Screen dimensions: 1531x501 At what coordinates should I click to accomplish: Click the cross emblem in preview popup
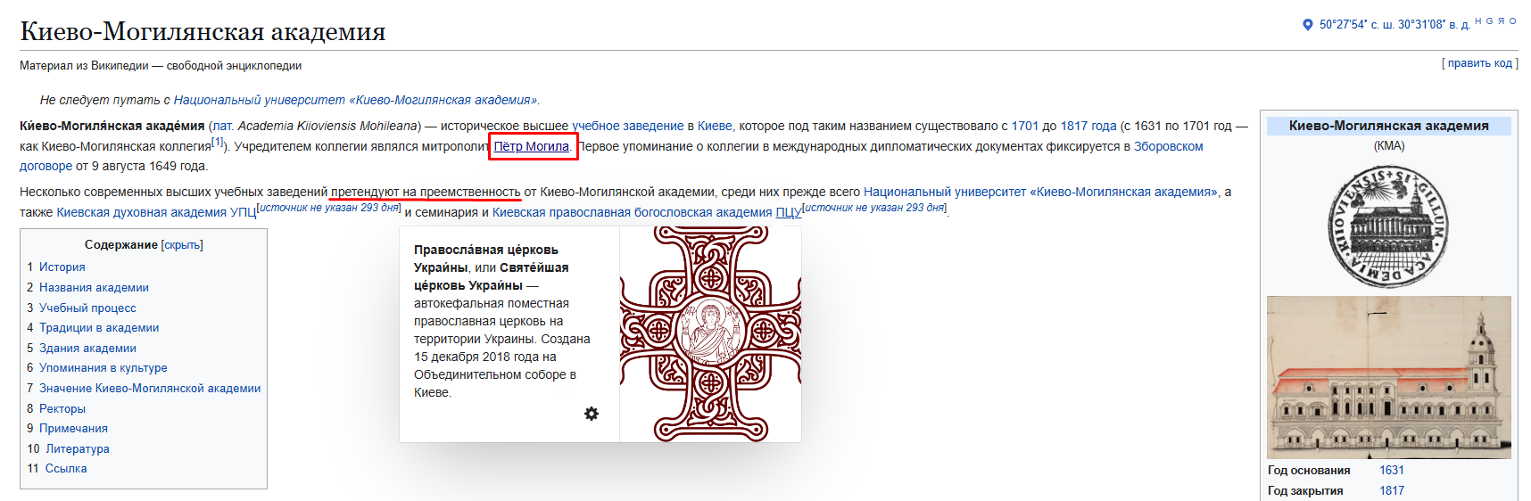[710, 333]
